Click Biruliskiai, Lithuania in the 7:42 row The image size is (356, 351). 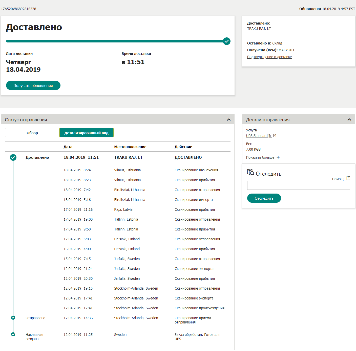(x=130, y=190)
